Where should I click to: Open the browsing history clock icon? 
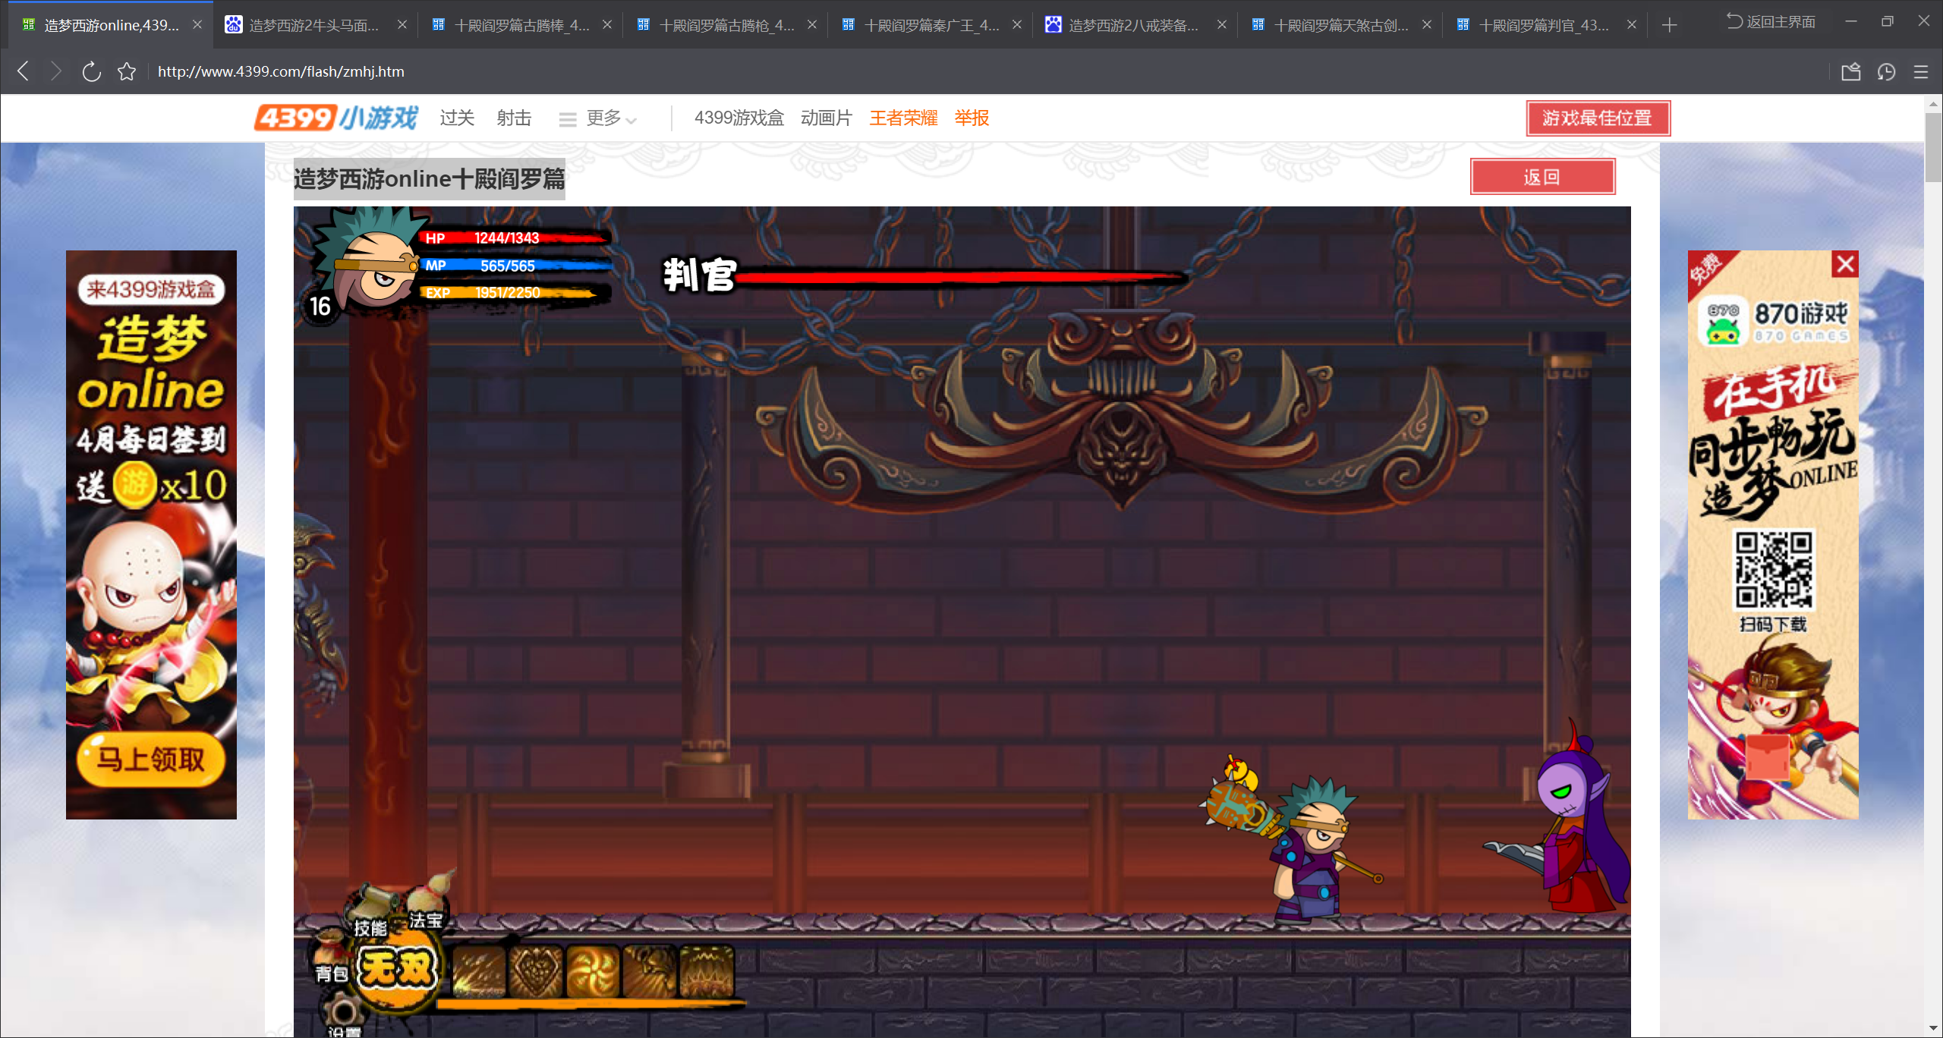tap(1887, 71)
